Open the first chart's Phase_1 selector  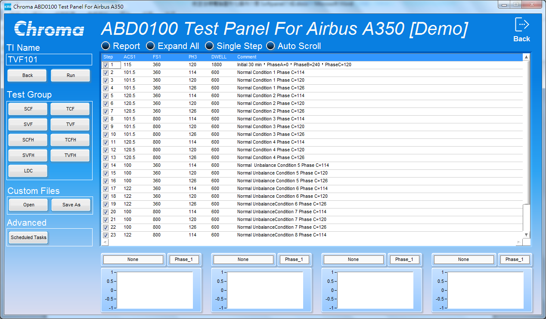[x=184, y=259]
